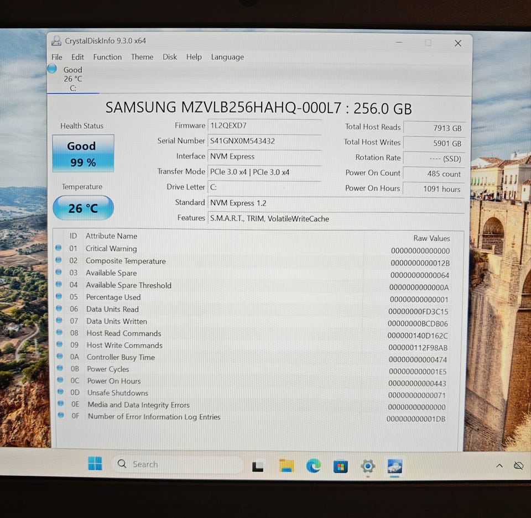The image size is (531, 518).
Task: Click status dot for Available Spare Threshold row
Action: pos(59,284)
